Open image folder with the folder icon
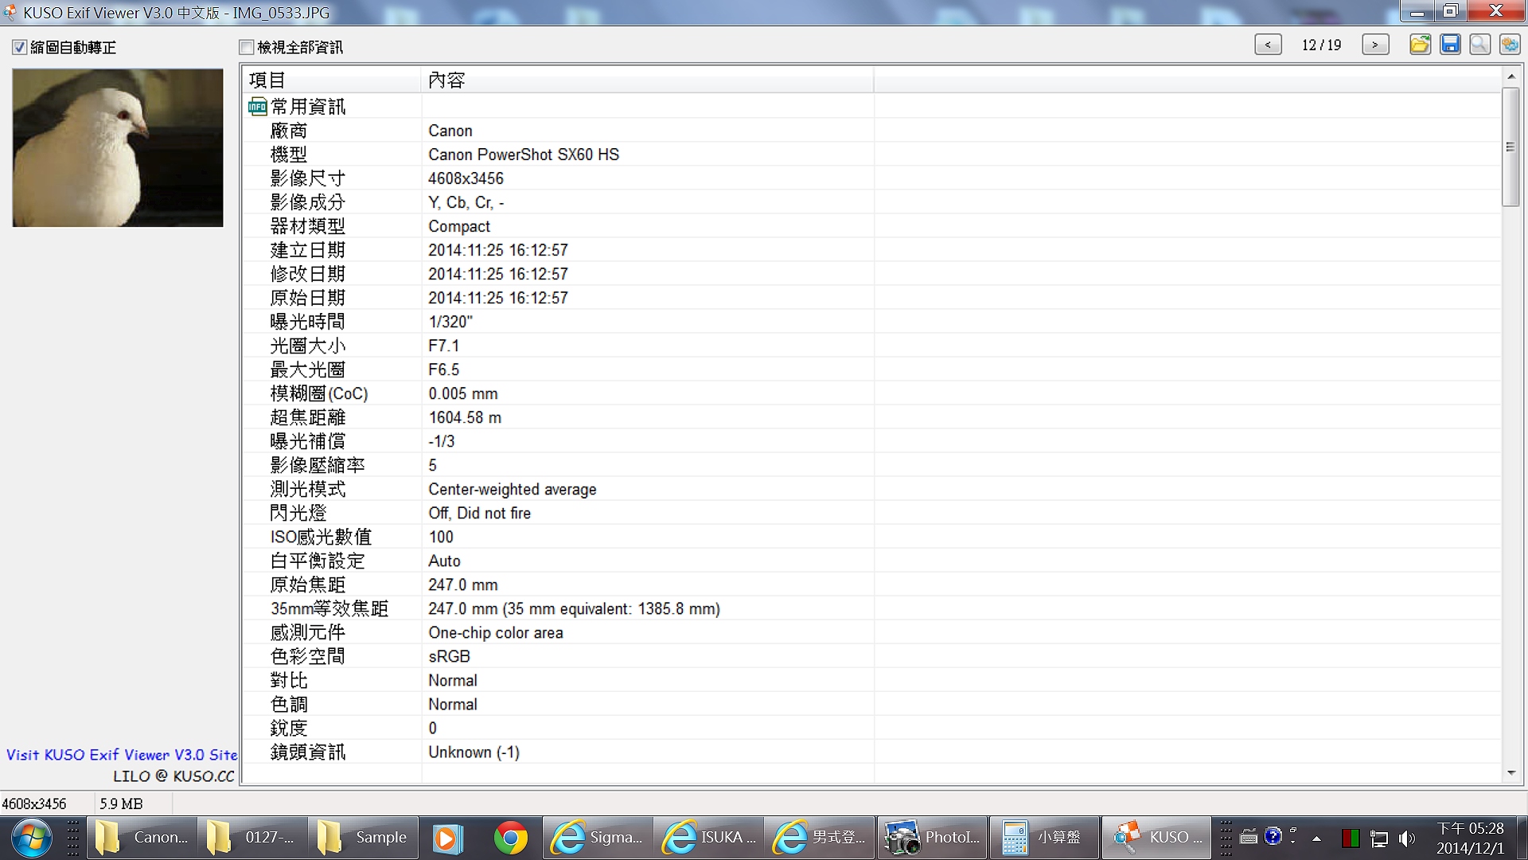 (1420, 45)
